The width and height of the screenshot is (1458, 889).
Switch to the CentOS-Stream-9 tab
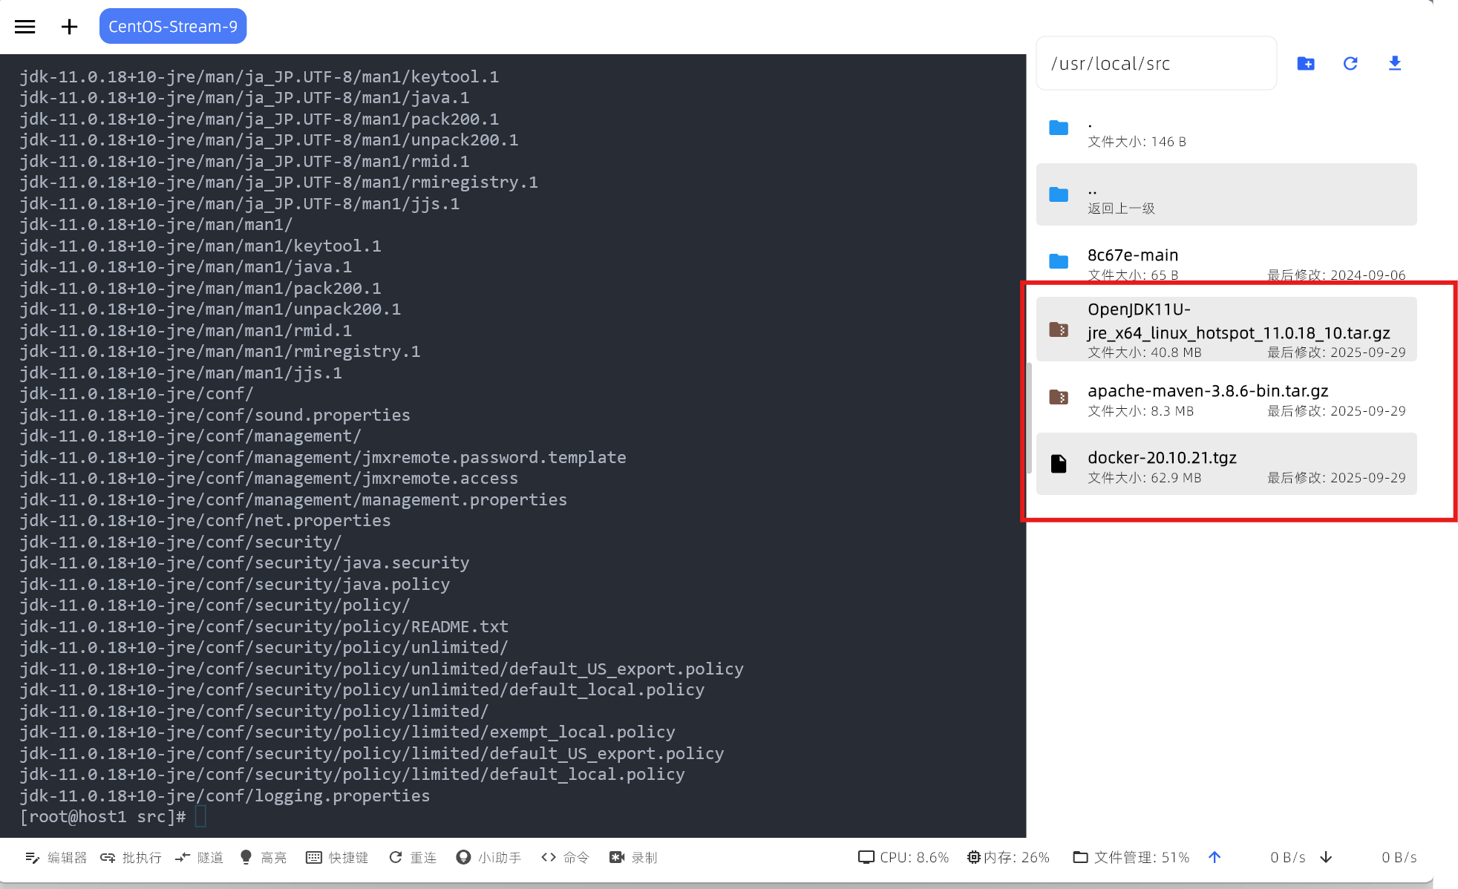[173, 27]
